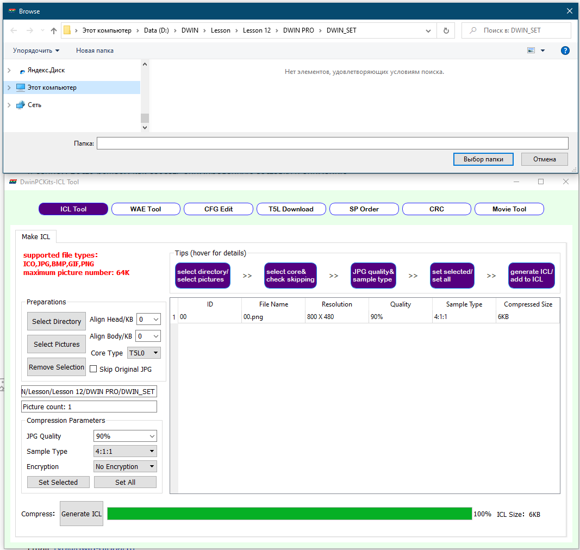Expand the Этот компьютер tree node
Image resolution: width=580 pixels, height=550 pixels.
[9, 87]
